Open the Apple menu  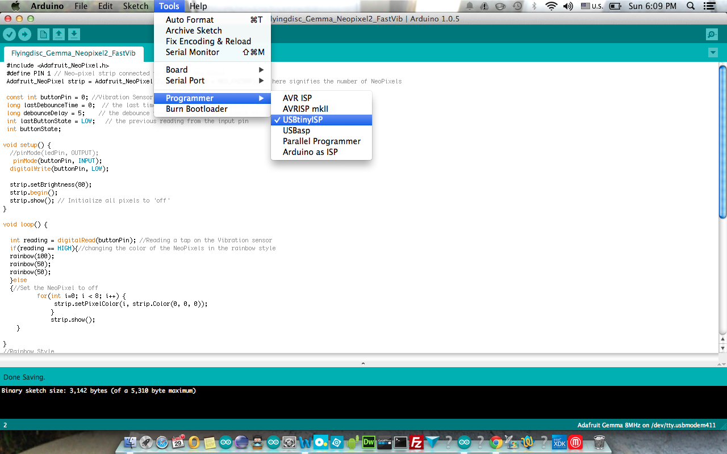pos(15,6)
